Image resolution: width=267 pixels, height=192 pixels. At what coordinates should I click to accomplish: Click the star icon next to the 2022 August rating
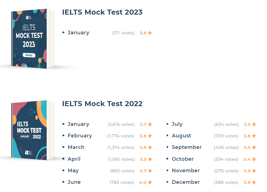254,136
